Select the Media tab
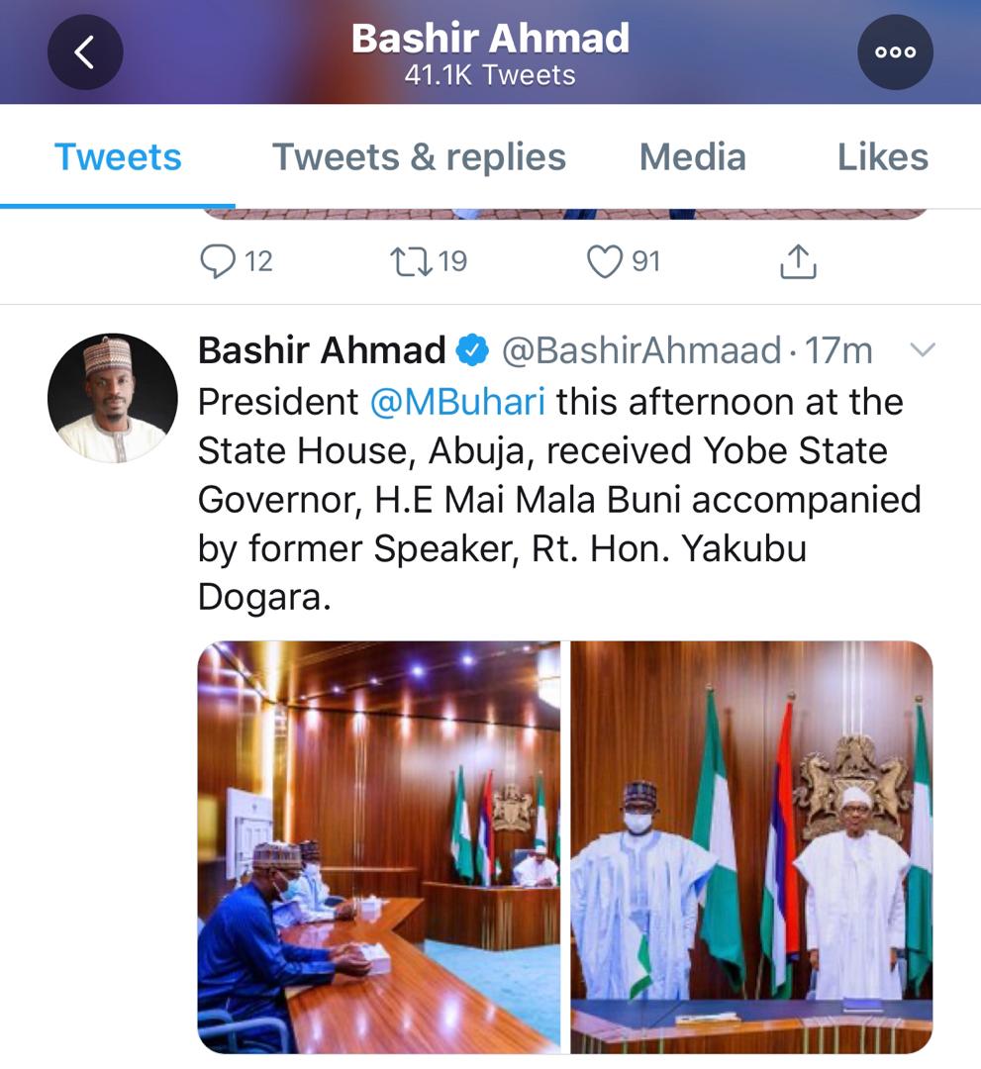Image resolution: width=981 pixels, height=1069 pixels. click(692, 157)
